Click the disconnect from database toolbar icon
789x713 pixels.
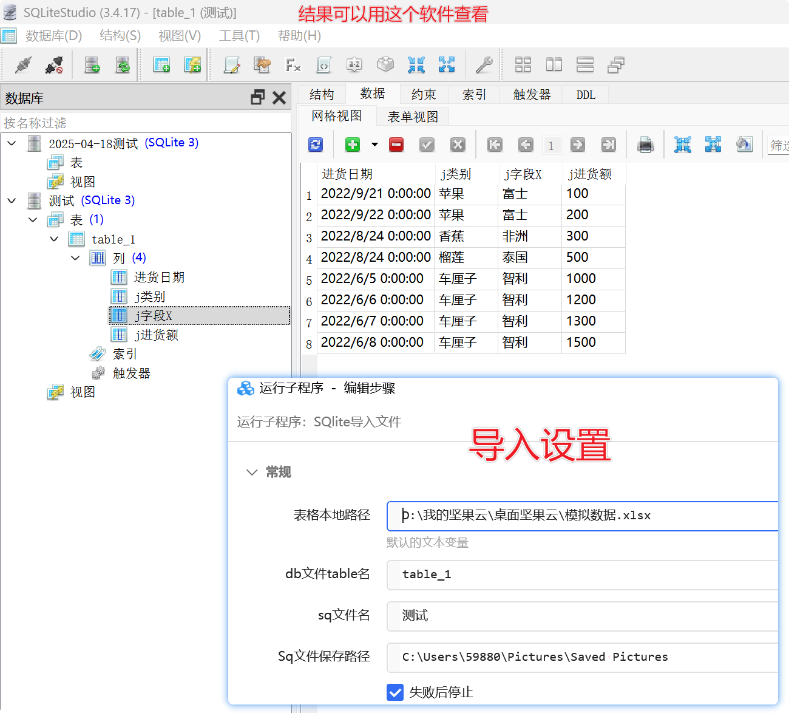pyautogui.click(x=54, y=65)
